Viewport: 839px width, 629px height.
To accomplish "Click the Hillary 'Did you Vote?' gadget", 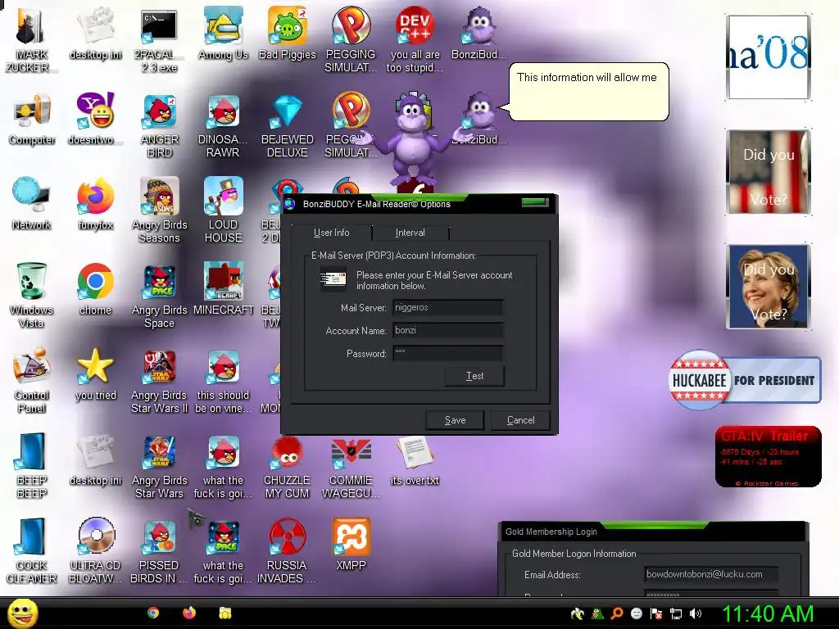I will [769, 286].
